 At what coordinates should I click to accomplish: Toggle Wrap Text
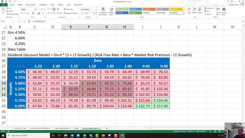(68, 9)
